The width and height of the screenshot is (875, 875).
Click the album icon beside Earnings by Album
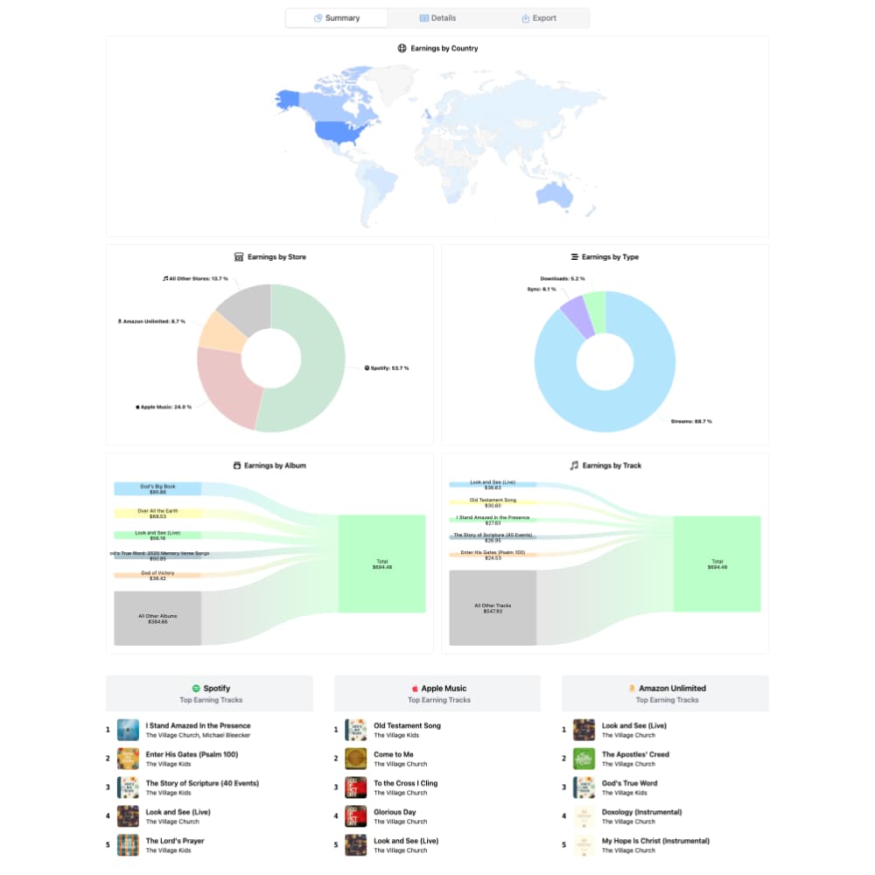point(236,465)
